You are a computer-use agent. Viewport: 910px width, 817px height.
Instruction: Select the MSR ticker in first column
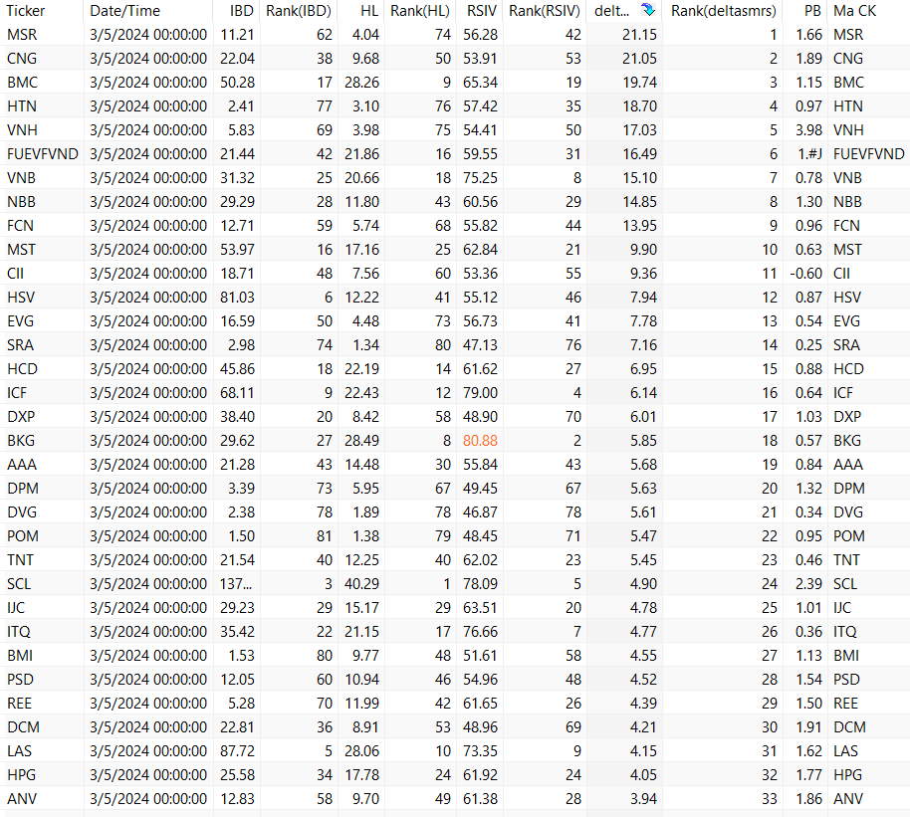(x=22, y=35)
